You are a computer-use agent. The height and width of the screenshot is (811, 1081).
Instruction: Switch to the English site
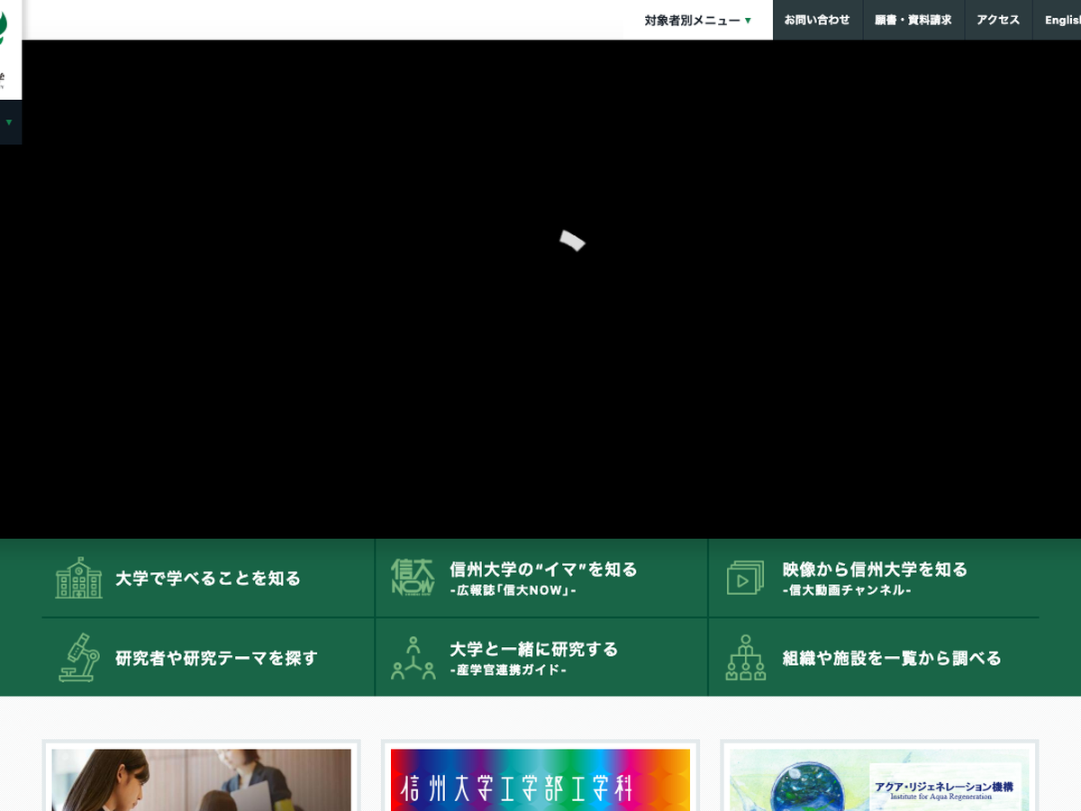[1061, 20]
